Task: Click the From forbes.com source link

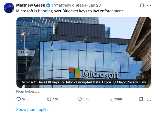Action: (x=29, y=91)
